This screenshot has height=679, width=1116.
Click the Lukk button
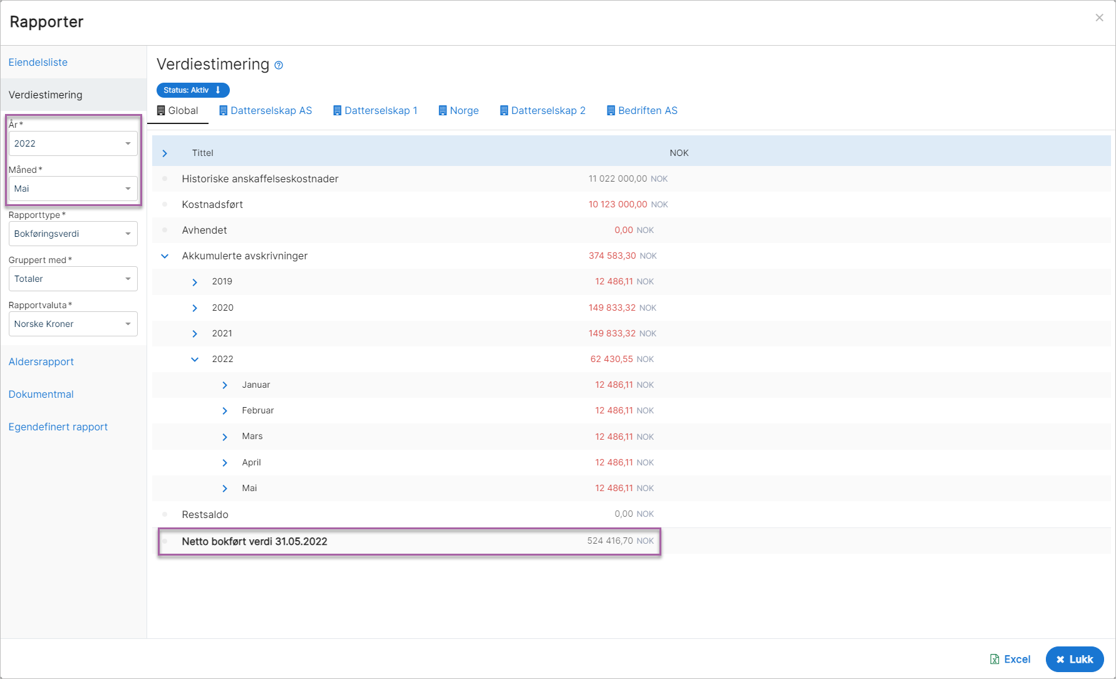(x=1075, y=659)
